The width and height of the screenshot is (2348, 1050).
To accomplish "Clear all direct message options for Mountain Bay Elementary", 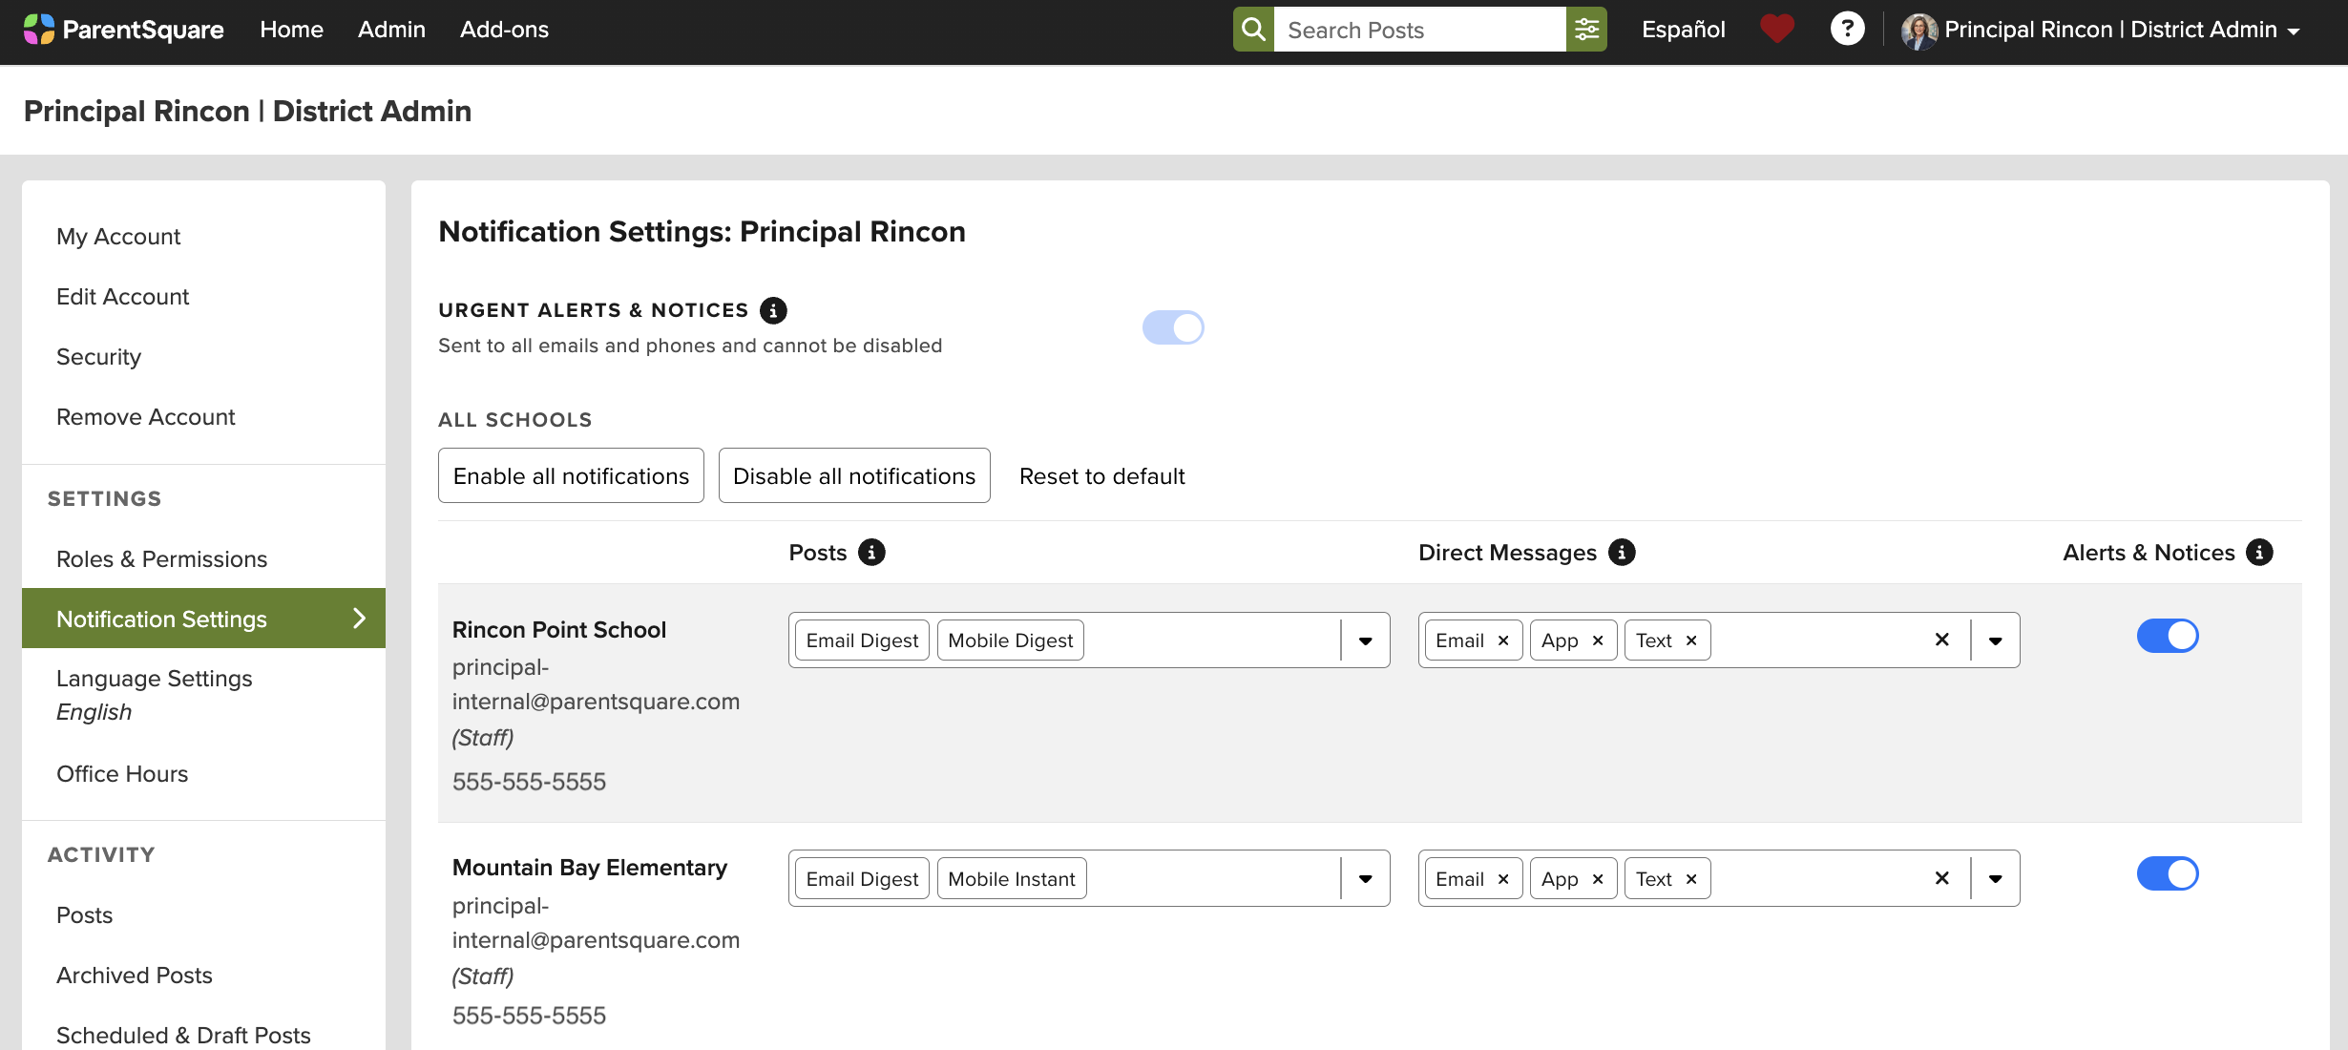I will [1941, 878].
